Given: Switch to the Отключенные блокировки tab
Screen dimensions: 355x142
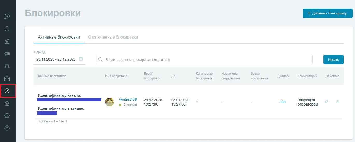Looking at the screenshot, I should point(113,37).
